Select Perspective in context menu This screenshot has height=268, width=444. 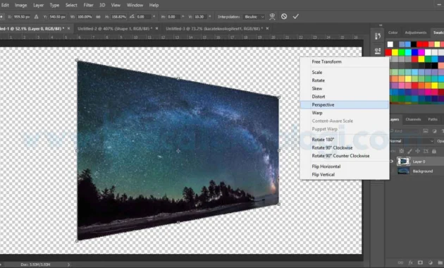click(345, 105)
